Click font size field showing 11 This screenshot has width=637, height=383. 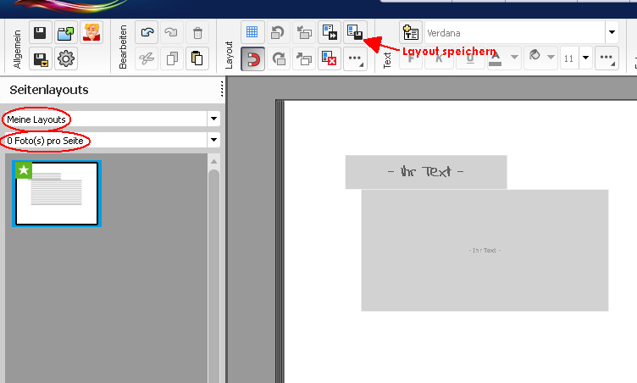pos(569,58)
